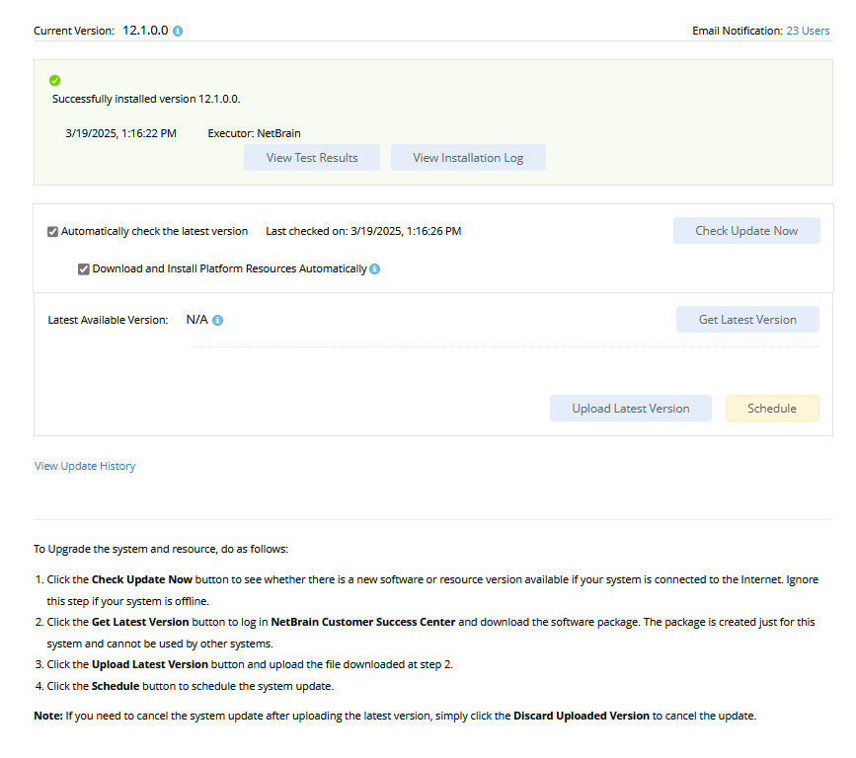Click the Executor: NetBrain text
The width and height of the screenshot is (856, 758).
tap(254, 133)
